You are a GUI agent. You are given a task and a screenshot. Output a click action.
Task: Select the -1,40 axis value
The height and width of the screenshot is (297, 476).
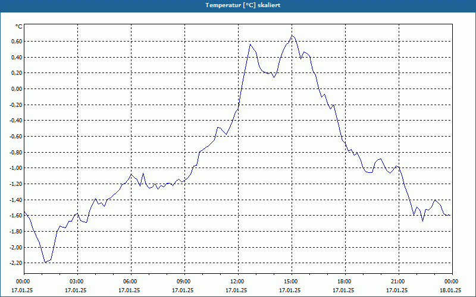(x=16, y=200)
